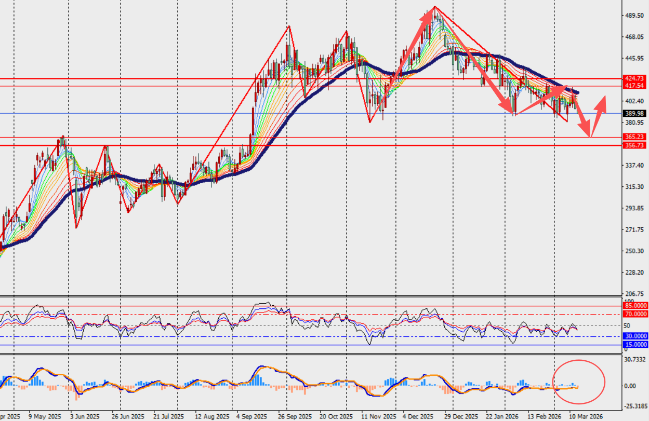Viewport: 649px width, 421px height.
Task: Click the current price label 389.98
Action: click(x=634, y=113)
